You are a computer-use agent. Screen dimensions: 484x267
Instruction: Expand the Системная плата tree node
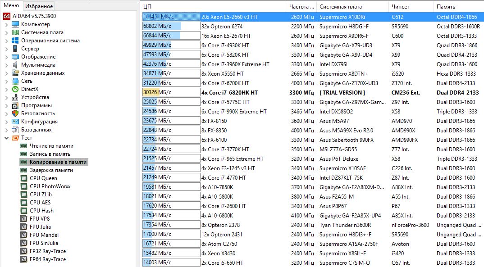(x=6, y=32)
